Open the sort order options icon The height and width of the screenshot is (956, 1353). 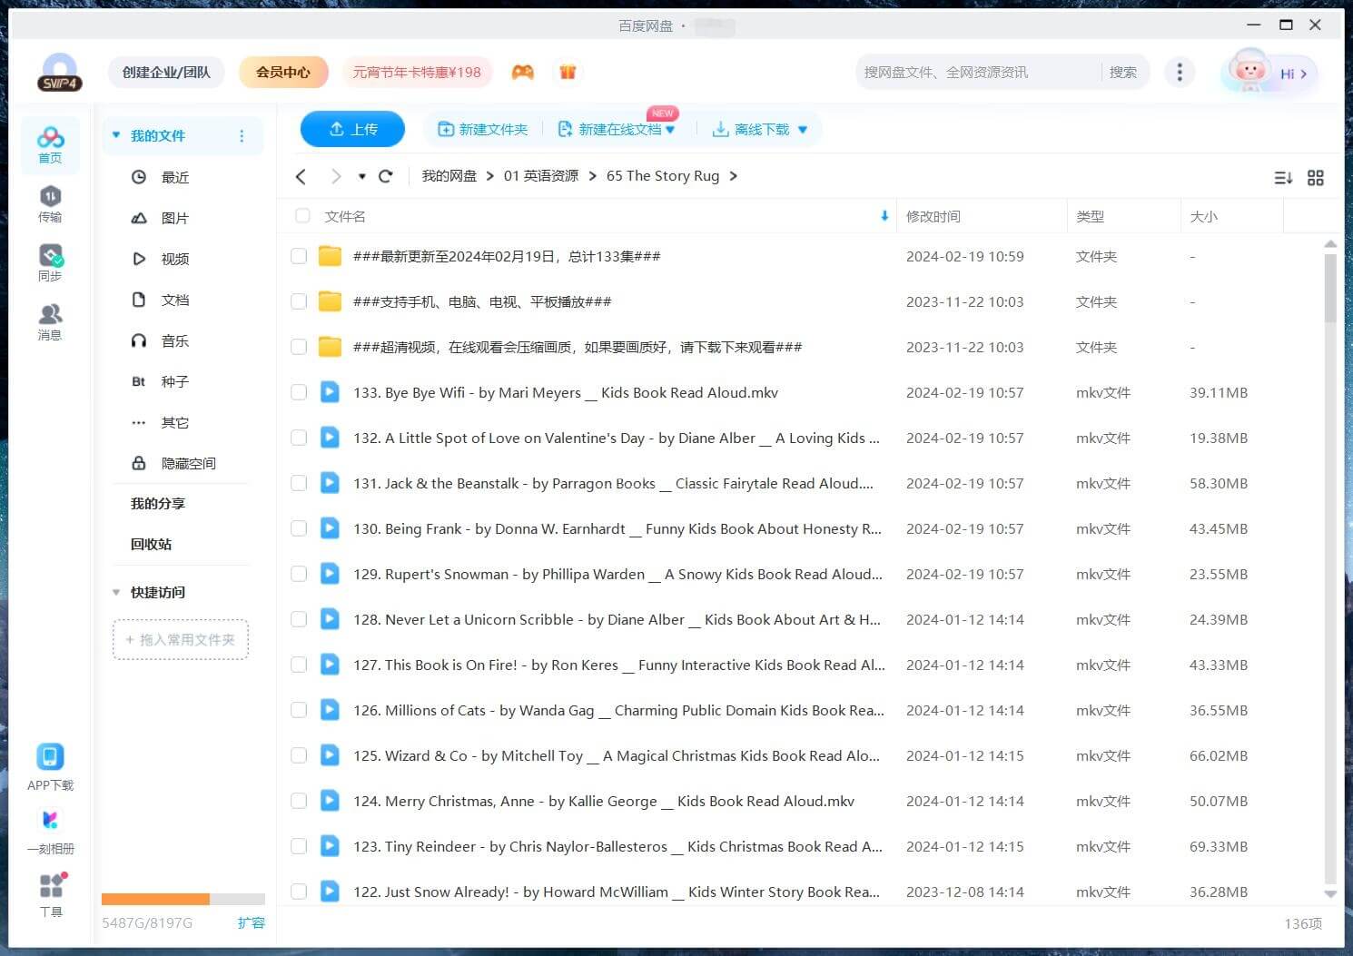click(1282, 178)
